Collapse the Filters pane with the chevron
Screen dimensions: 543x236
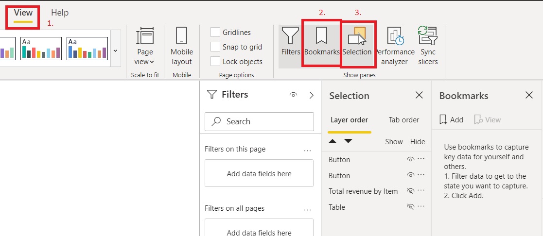click(312, 96)
